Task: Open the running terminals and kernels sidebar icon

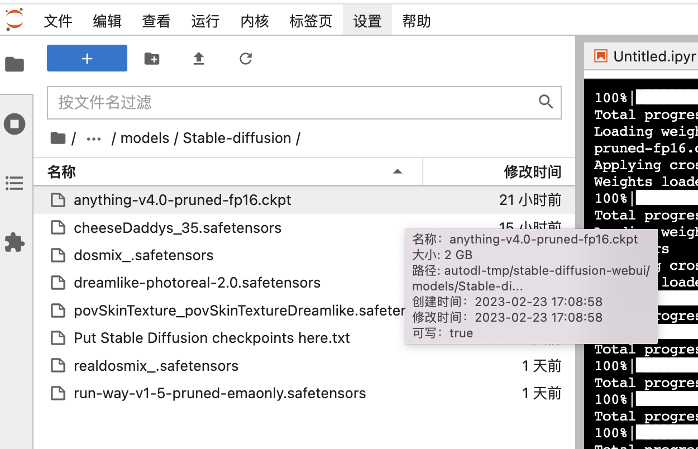Action: (15, 123)
